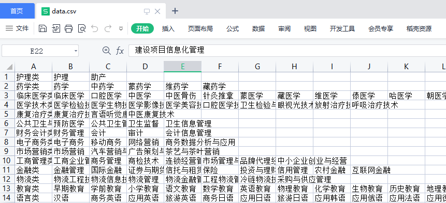Switch to the 首页 tab

17,11
